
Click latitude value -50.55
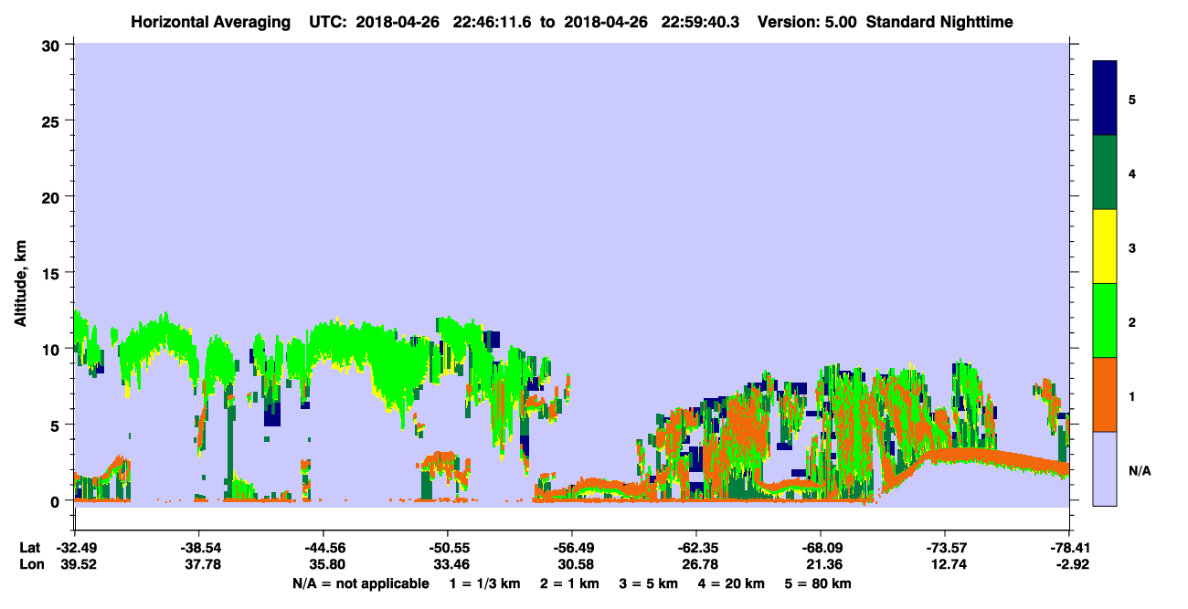coord(447,548)
